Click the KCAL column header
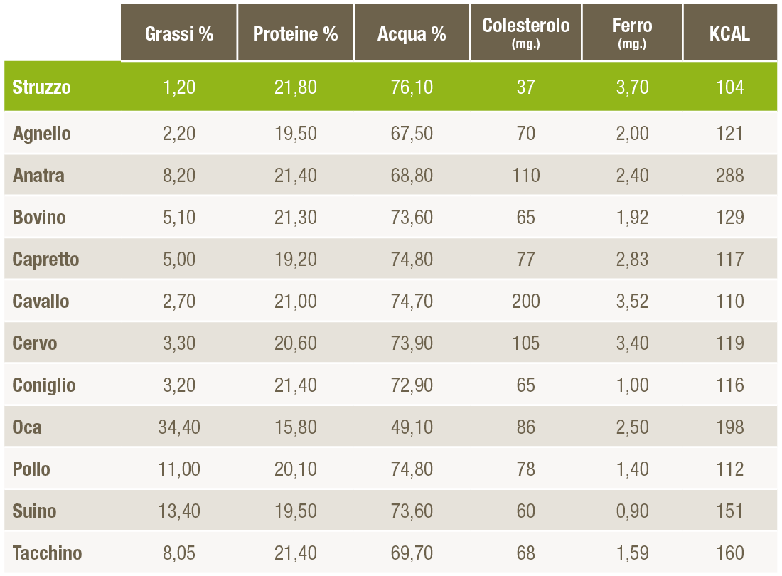This screenshot has height=576, width=782. [x=729, y=34]
